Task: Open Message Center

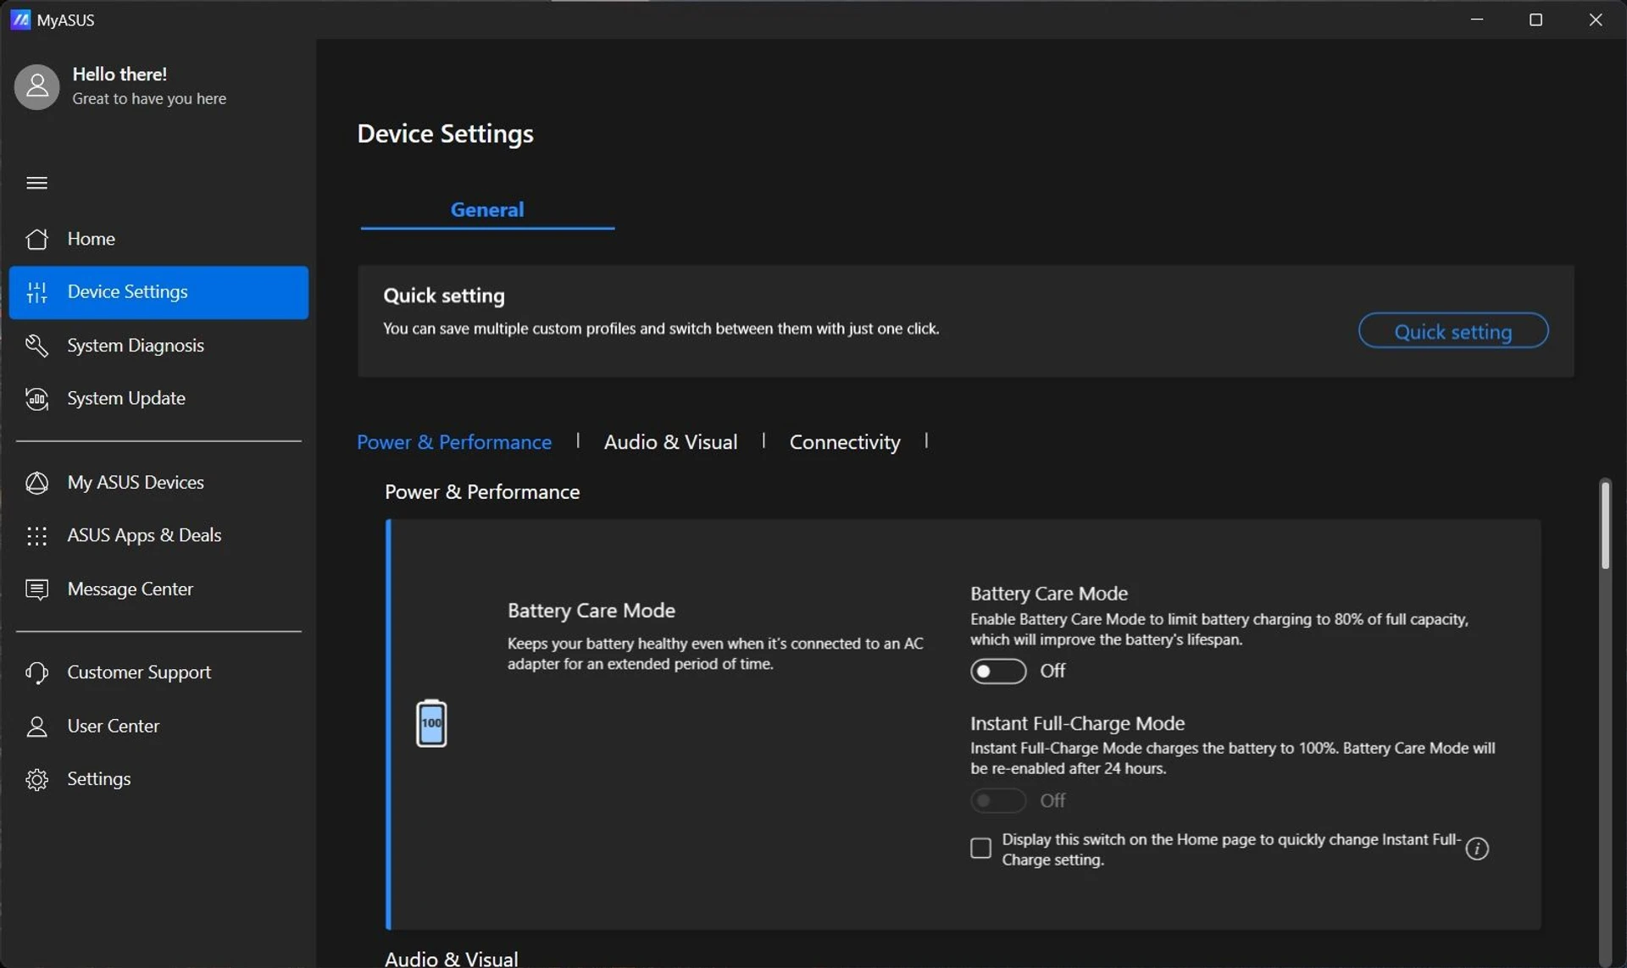Action: pyautogui.click(x=158, y=589)
